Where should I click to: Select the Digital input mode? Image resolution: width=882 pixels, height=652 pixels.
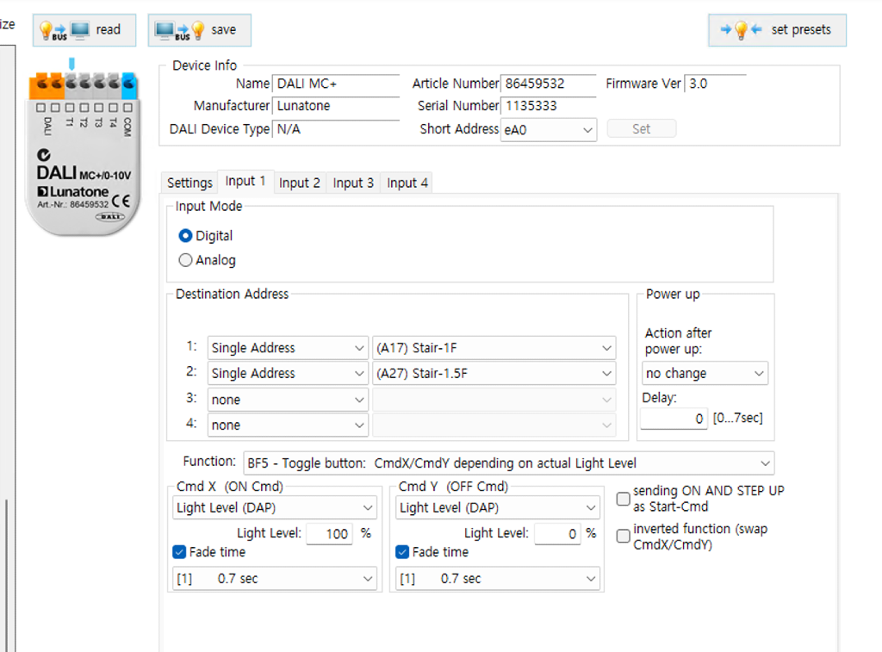coord(186,236)
